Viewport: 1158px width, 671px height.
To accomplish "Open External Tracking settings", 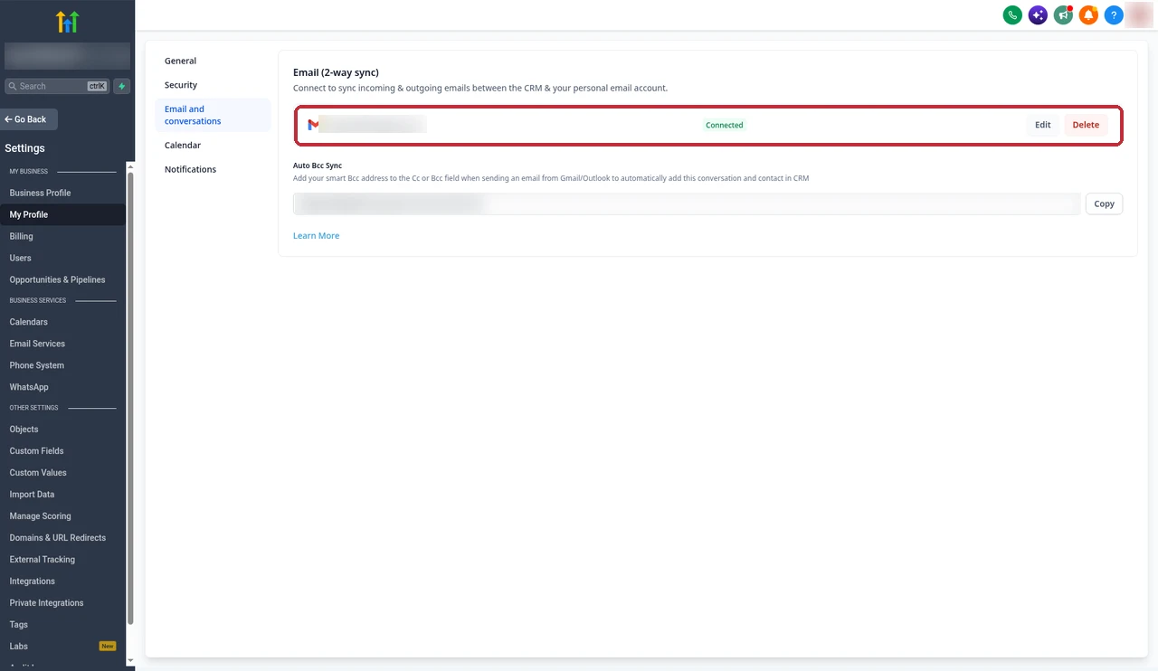I will (x=43, y=560).
